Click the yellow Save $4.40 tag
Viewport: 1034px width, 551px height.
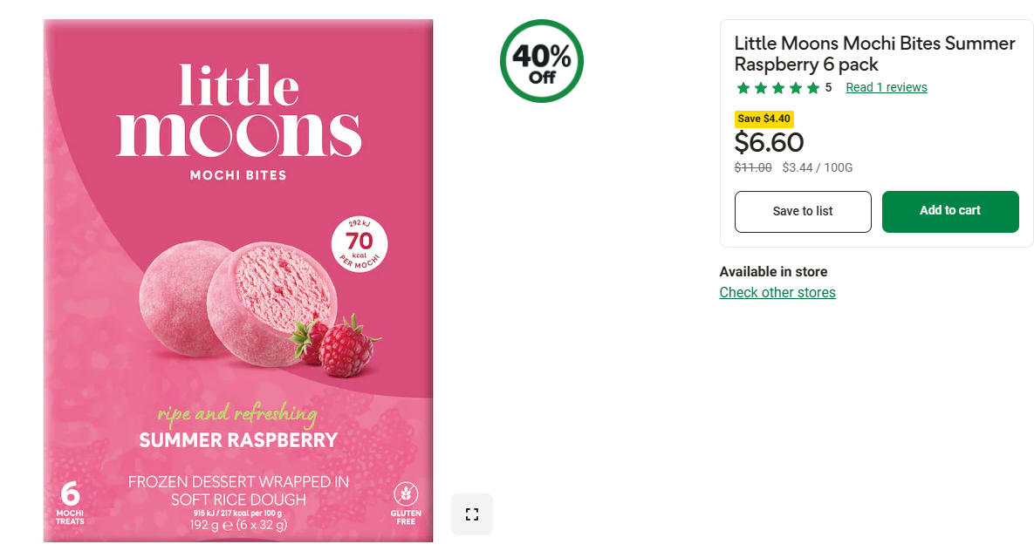(764, 119)
